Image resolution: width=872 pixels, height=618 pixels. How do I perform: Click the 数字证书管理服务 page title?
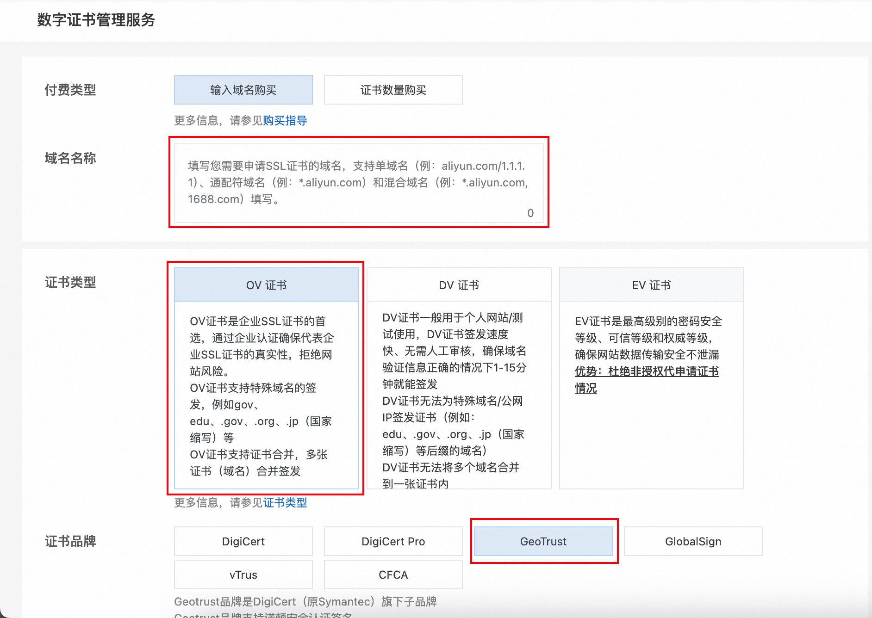(x=96, y=20)
